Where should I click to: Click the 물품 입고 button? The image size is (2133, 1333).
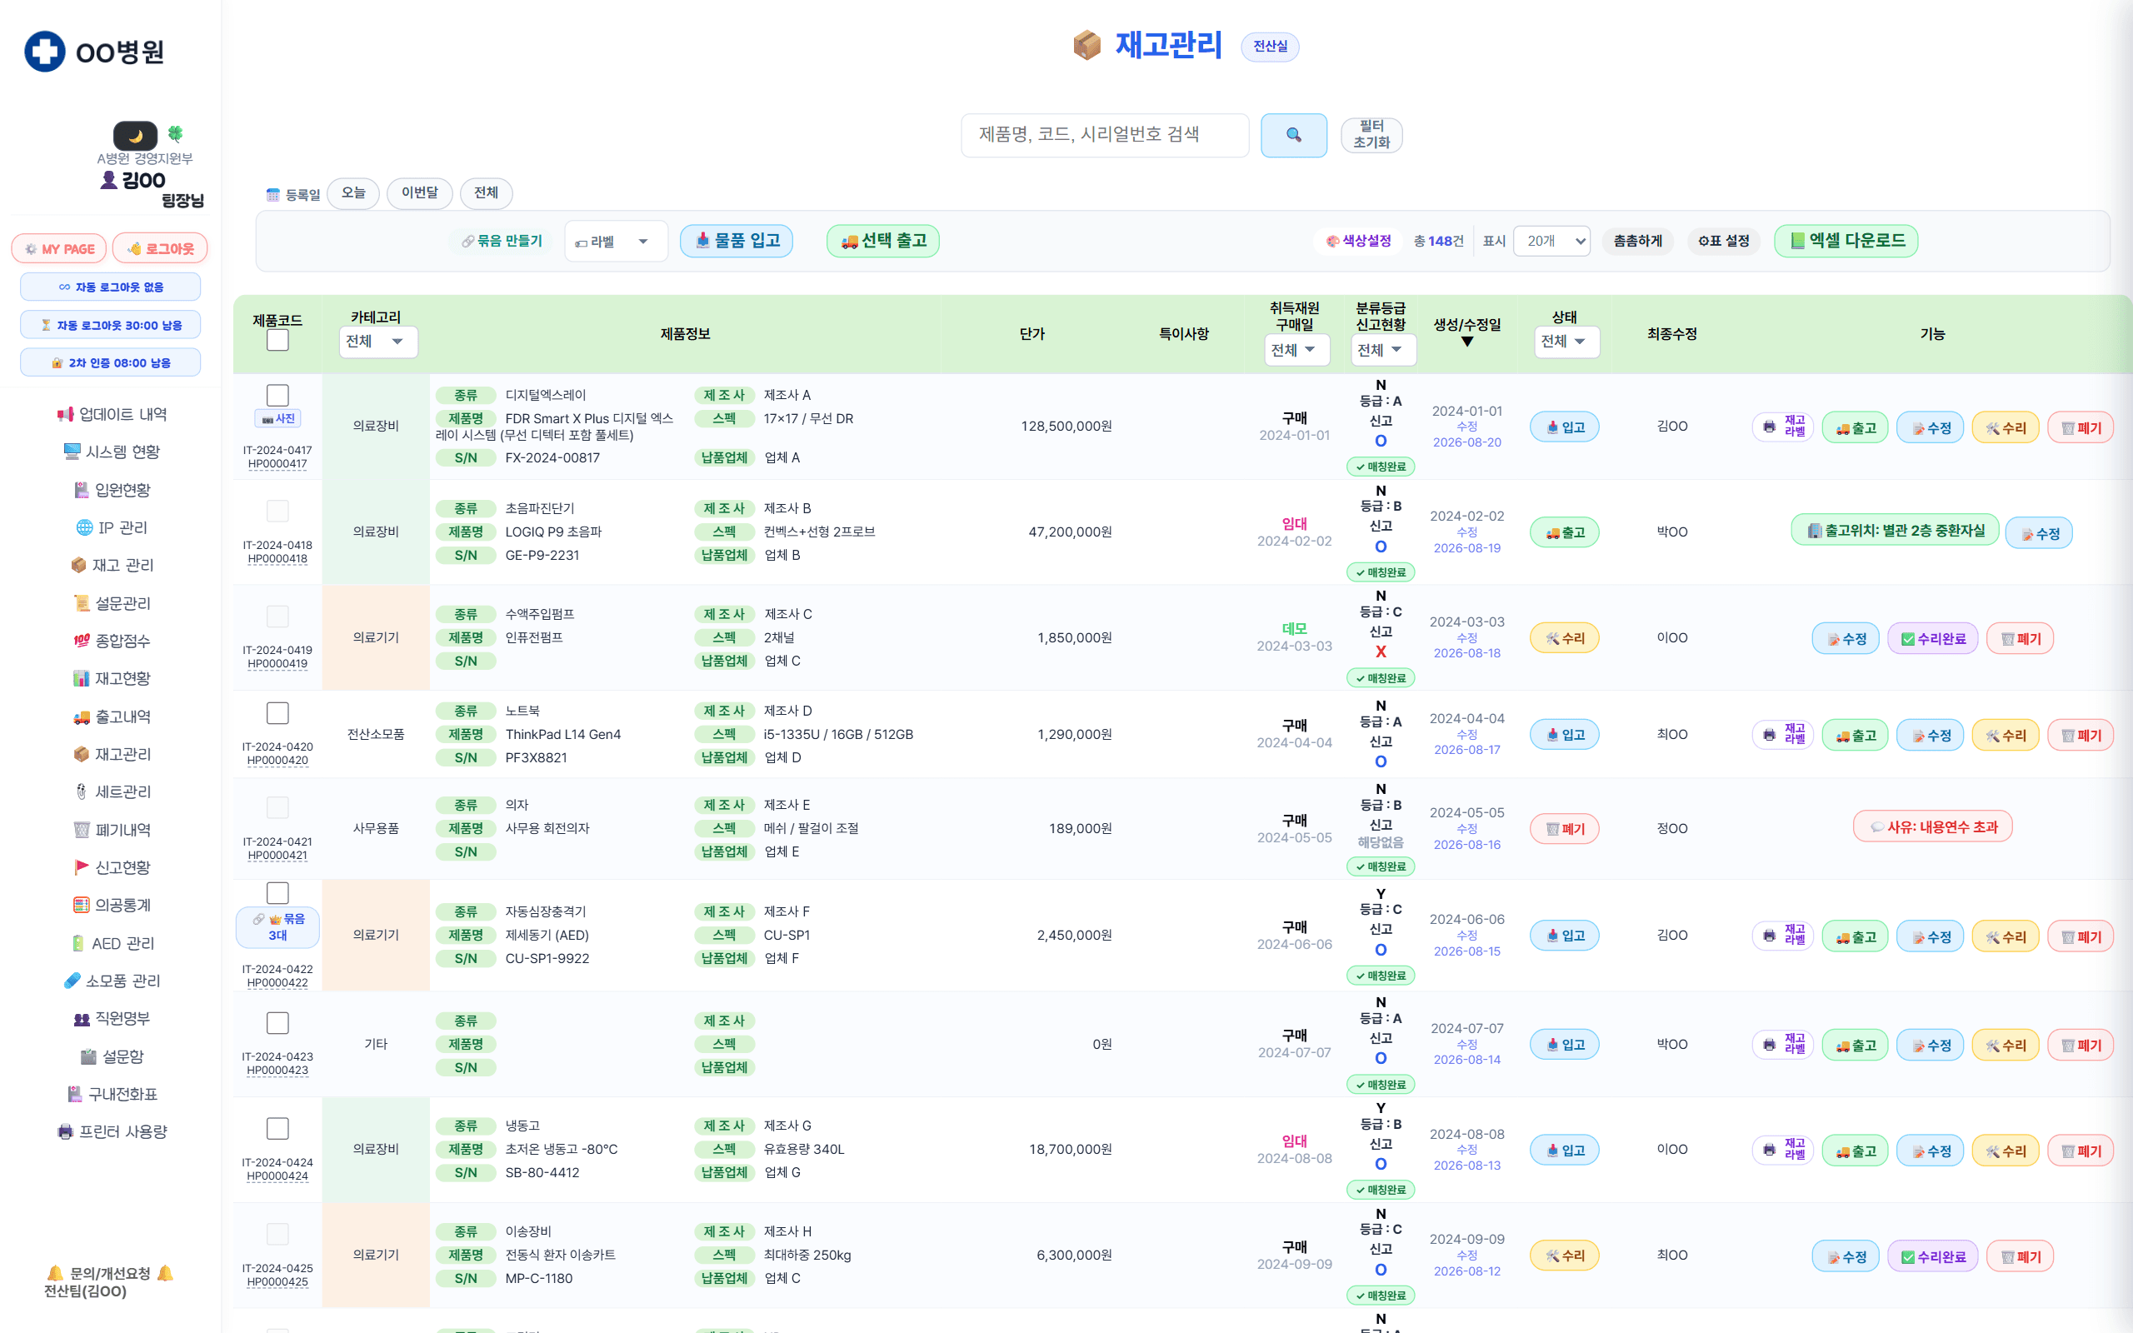click(x=737, y=241)
